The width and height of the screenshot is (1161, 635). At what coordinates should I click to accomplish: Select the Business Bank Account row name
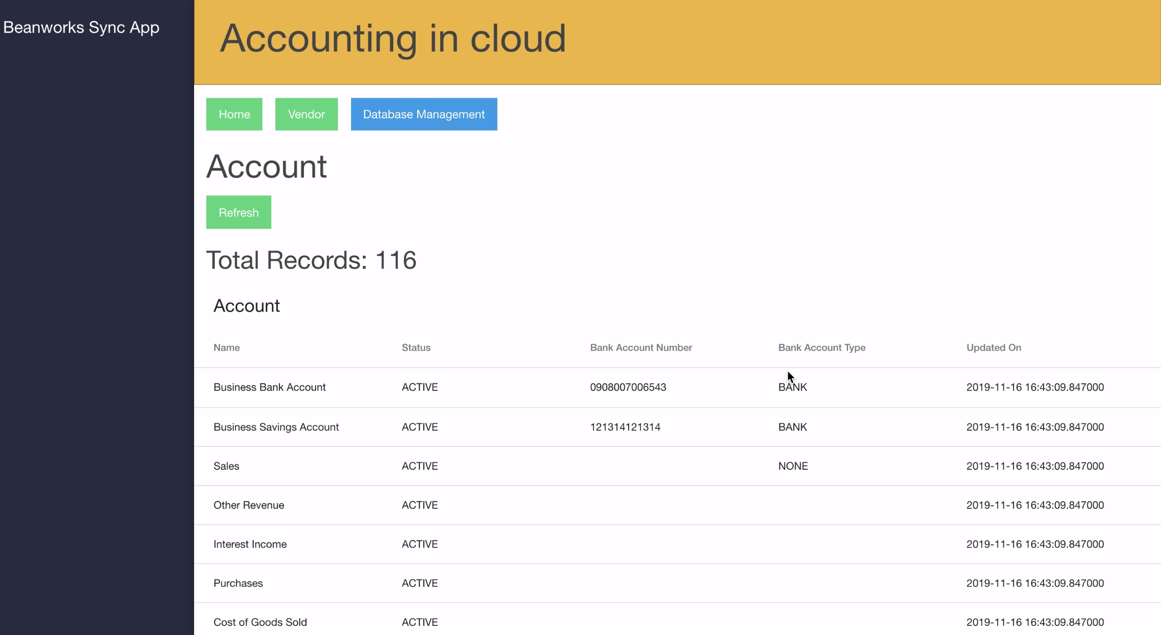[269, 387]
